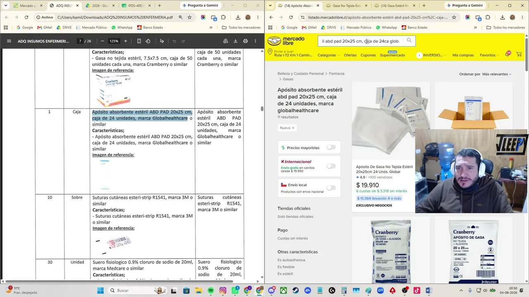Toggle the Internacional shipping switch
The height and width of the screenshot is (297, 529).
click(331, 166)
